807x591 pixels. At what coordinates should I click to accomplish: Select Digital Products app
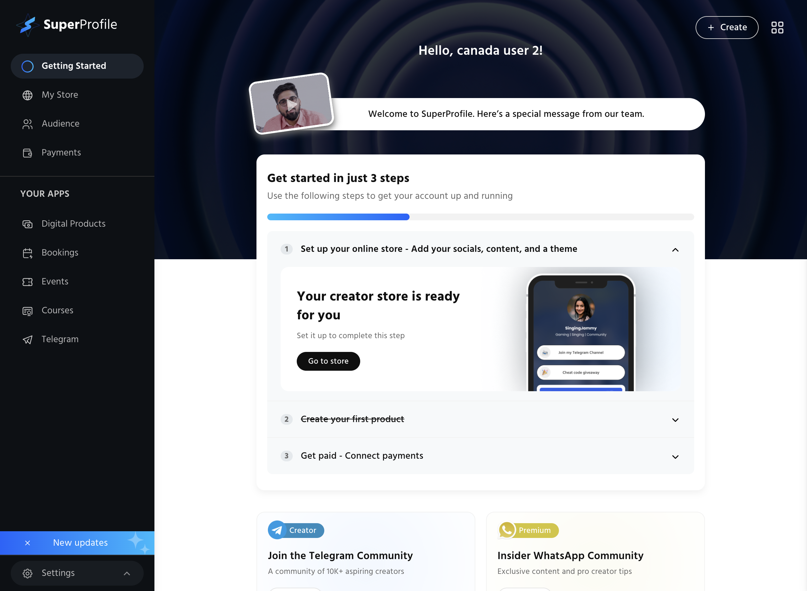click(73, 224)
